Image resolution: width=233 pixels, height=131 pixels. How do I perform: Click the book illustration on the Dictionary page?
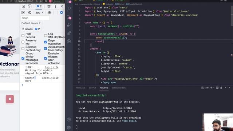click(x=8, y=46)
